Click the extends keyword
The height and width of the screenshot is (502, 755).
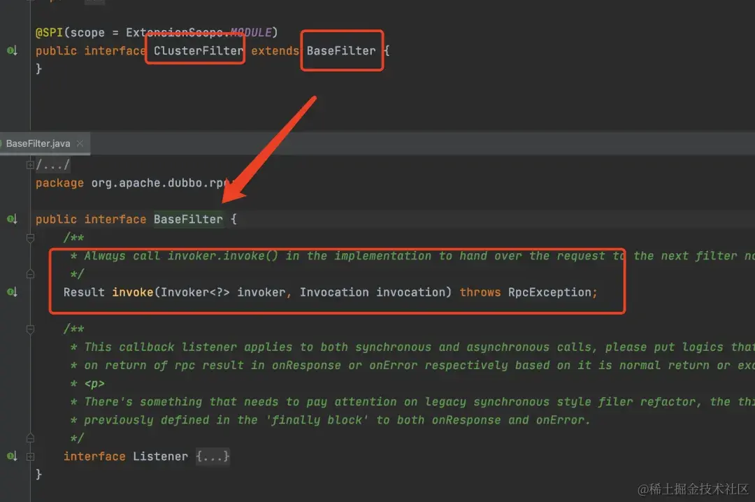tap(275, 50)
